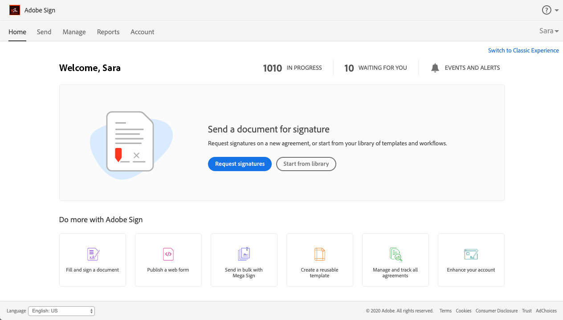This screenshot has width=563, height=320.
Task: Open the Manage tab
Action: click(x=74, y=32)
